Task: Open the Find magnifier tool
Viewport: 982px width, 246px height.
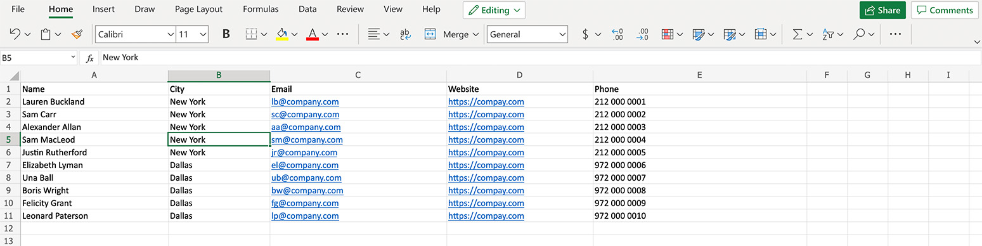Action: (859, 34)
